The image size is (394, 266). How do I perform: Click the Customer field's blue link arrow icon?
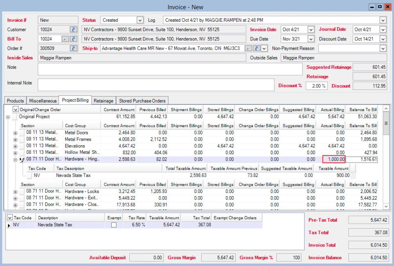pyautogui.click(x=74, y=29)
